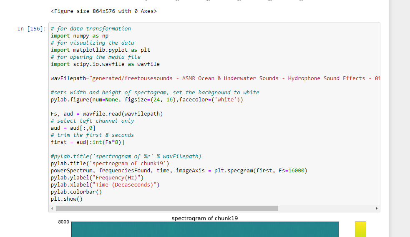This screenshot has height=237, width=410.
Task: Click the 'import matplotlib.pyplot as plt' line
Action: coord(101,50)
